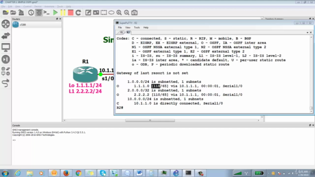Open Microsoft Word from the taskbar
Image resolution: width=315 pixels, height=177 pixels.
tap(139, 173)
